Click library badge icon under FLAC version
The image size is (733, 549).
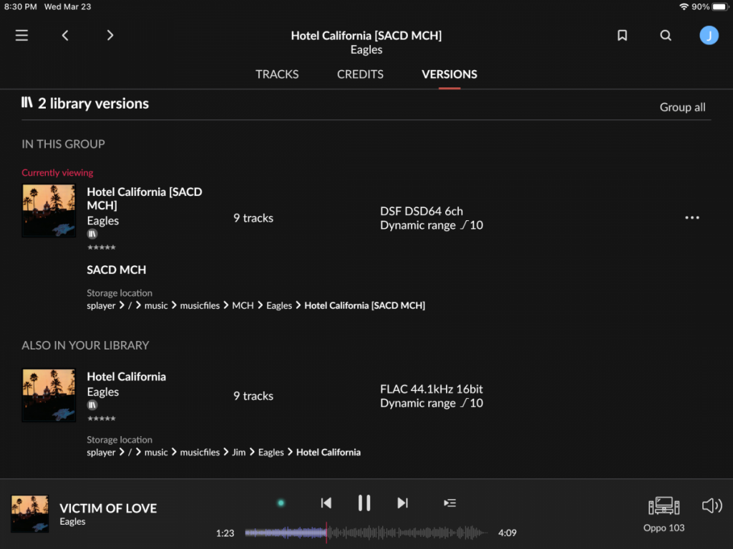coord(92,405)
